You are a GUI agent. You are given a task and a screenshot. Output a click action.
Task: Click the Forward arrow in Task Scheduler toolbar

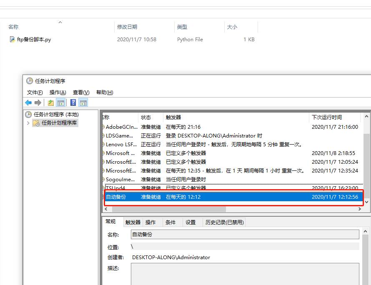[38, 102]
